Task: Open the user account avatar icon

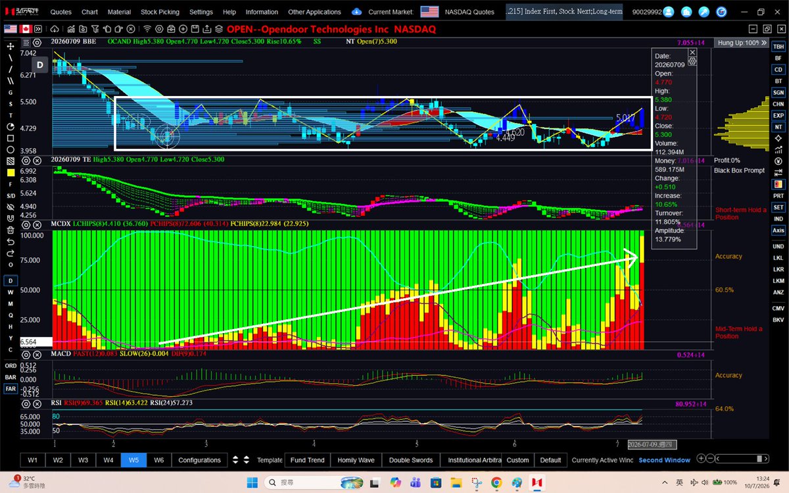Action: 668,12
